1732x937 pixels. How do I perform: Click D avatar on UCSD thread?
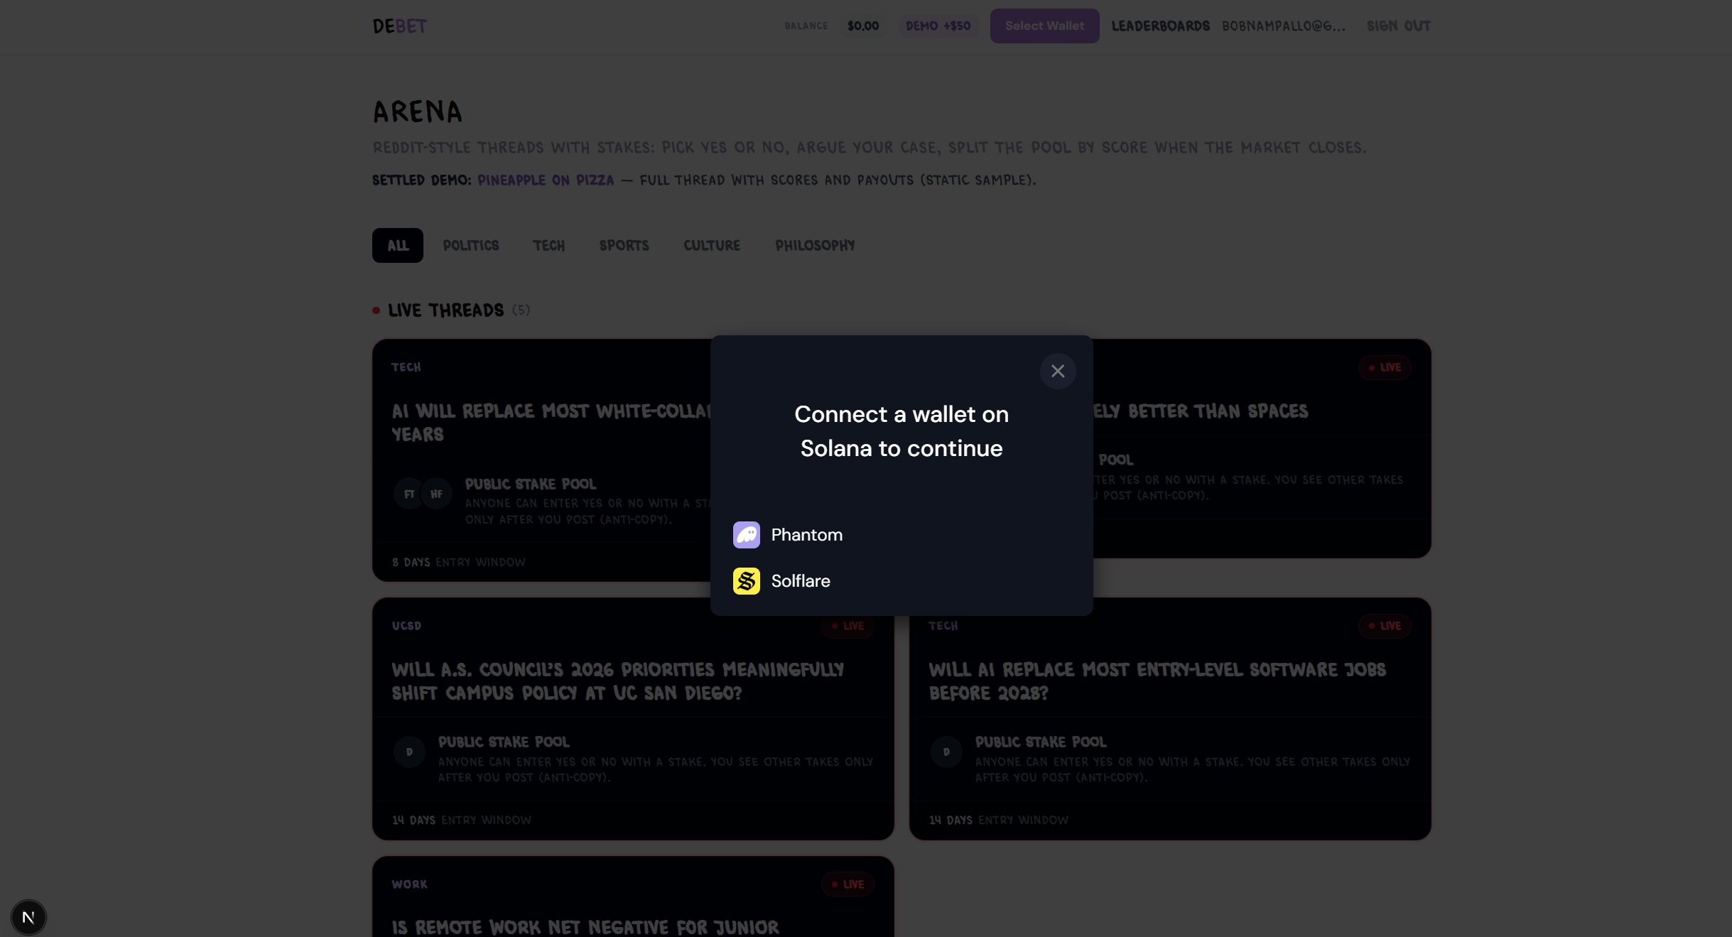click(x=409, y=752)
